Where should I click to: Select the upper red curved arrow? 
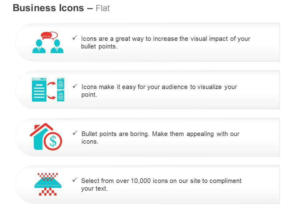click(51, 83)
